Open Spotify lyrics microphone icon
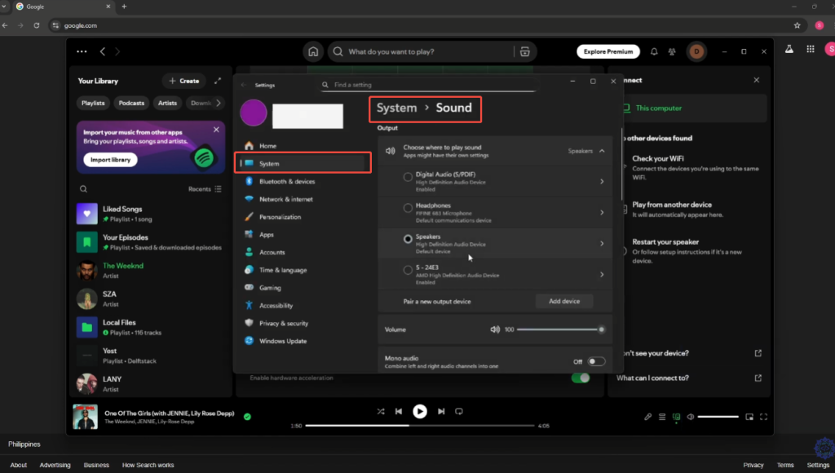Screen dimensions: 835x473 (647, 417)
